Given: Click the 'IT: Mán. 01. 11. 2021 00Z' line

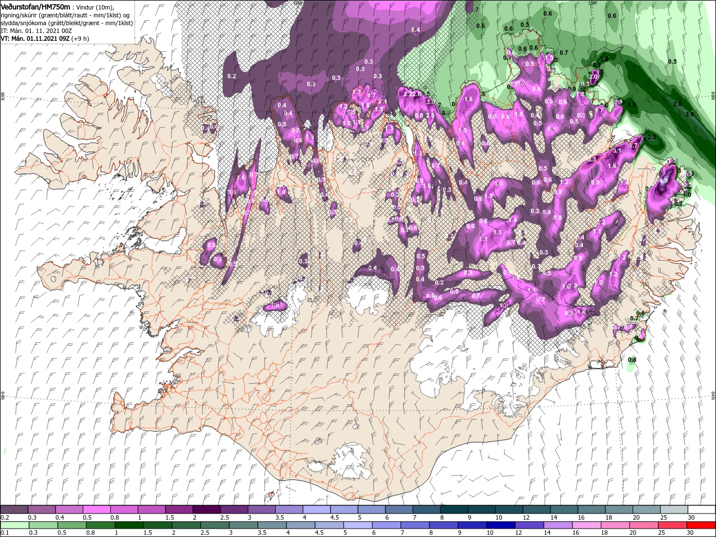Looking at the screenshot, I should point(36,31).
